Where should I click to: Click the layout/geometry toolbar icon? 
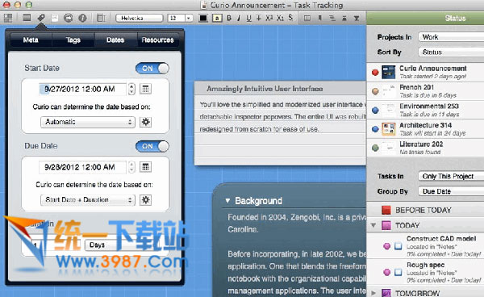tap(101, 18)
